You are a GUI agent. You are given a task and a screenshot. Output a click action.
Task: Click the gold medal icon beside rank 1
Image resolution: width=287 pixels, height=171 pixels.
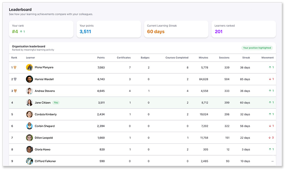tap(15, 68)
